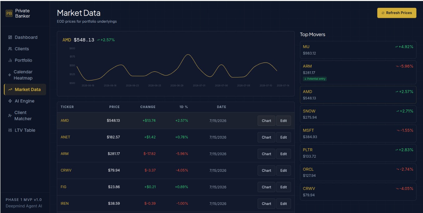Click the ANET ticker cell
The height and width of the screenshot is (213, 423).
pos(65,137)
